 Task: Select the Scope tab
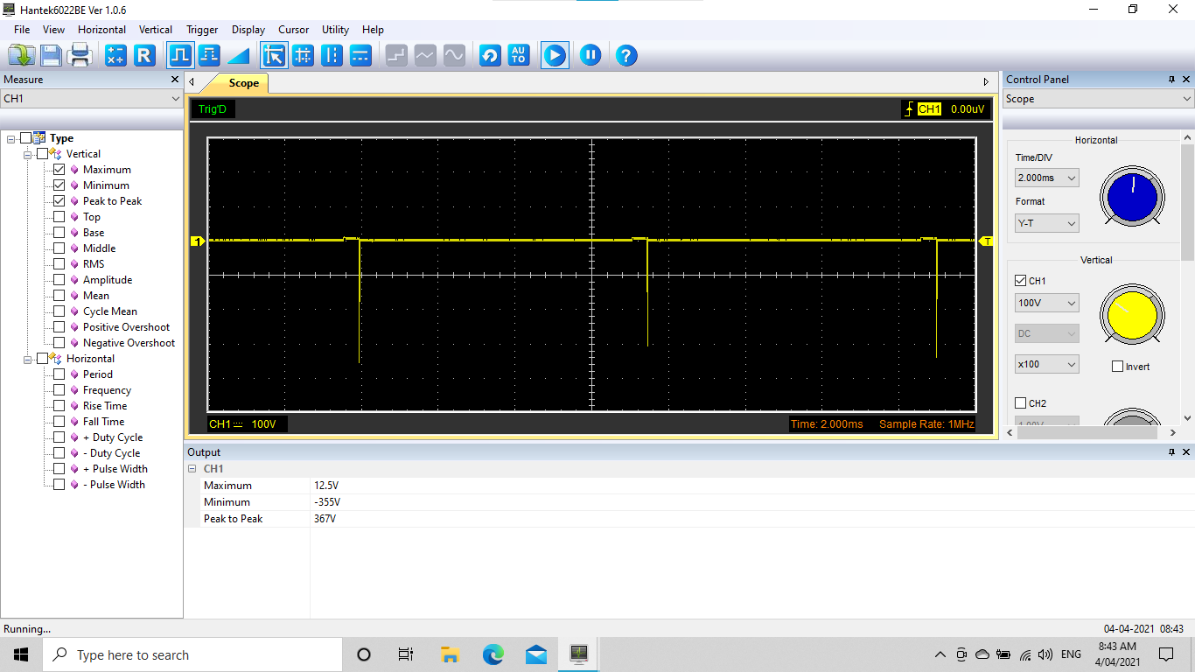pyautogui.click(x=243, y=83)
